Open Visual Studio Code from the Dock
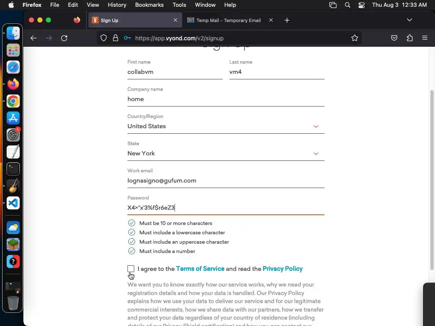The width and height of the screenshot is (435, 326). 13,203
